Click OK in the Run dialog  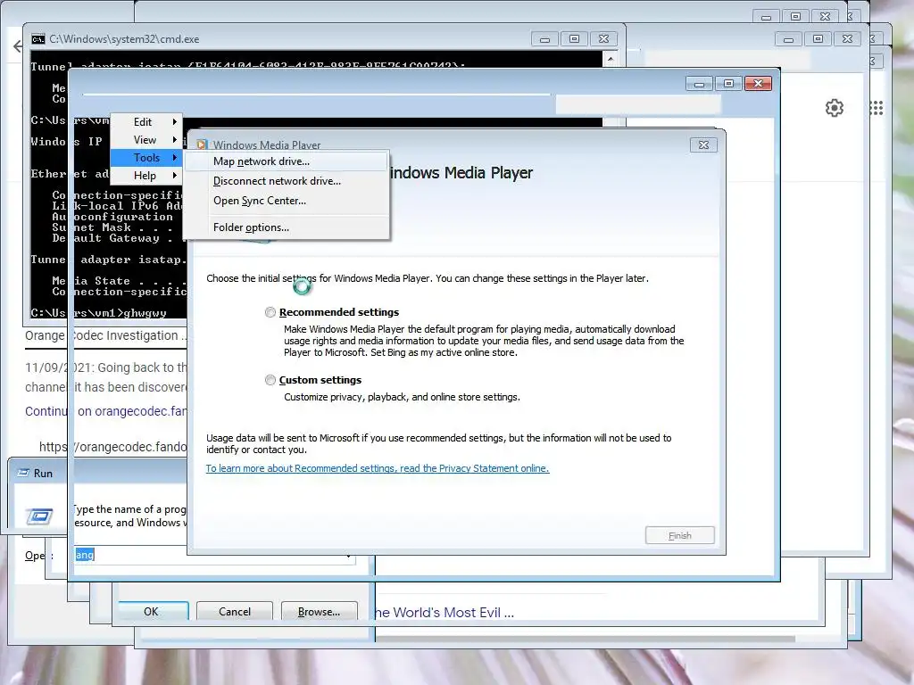coord(151,611)
